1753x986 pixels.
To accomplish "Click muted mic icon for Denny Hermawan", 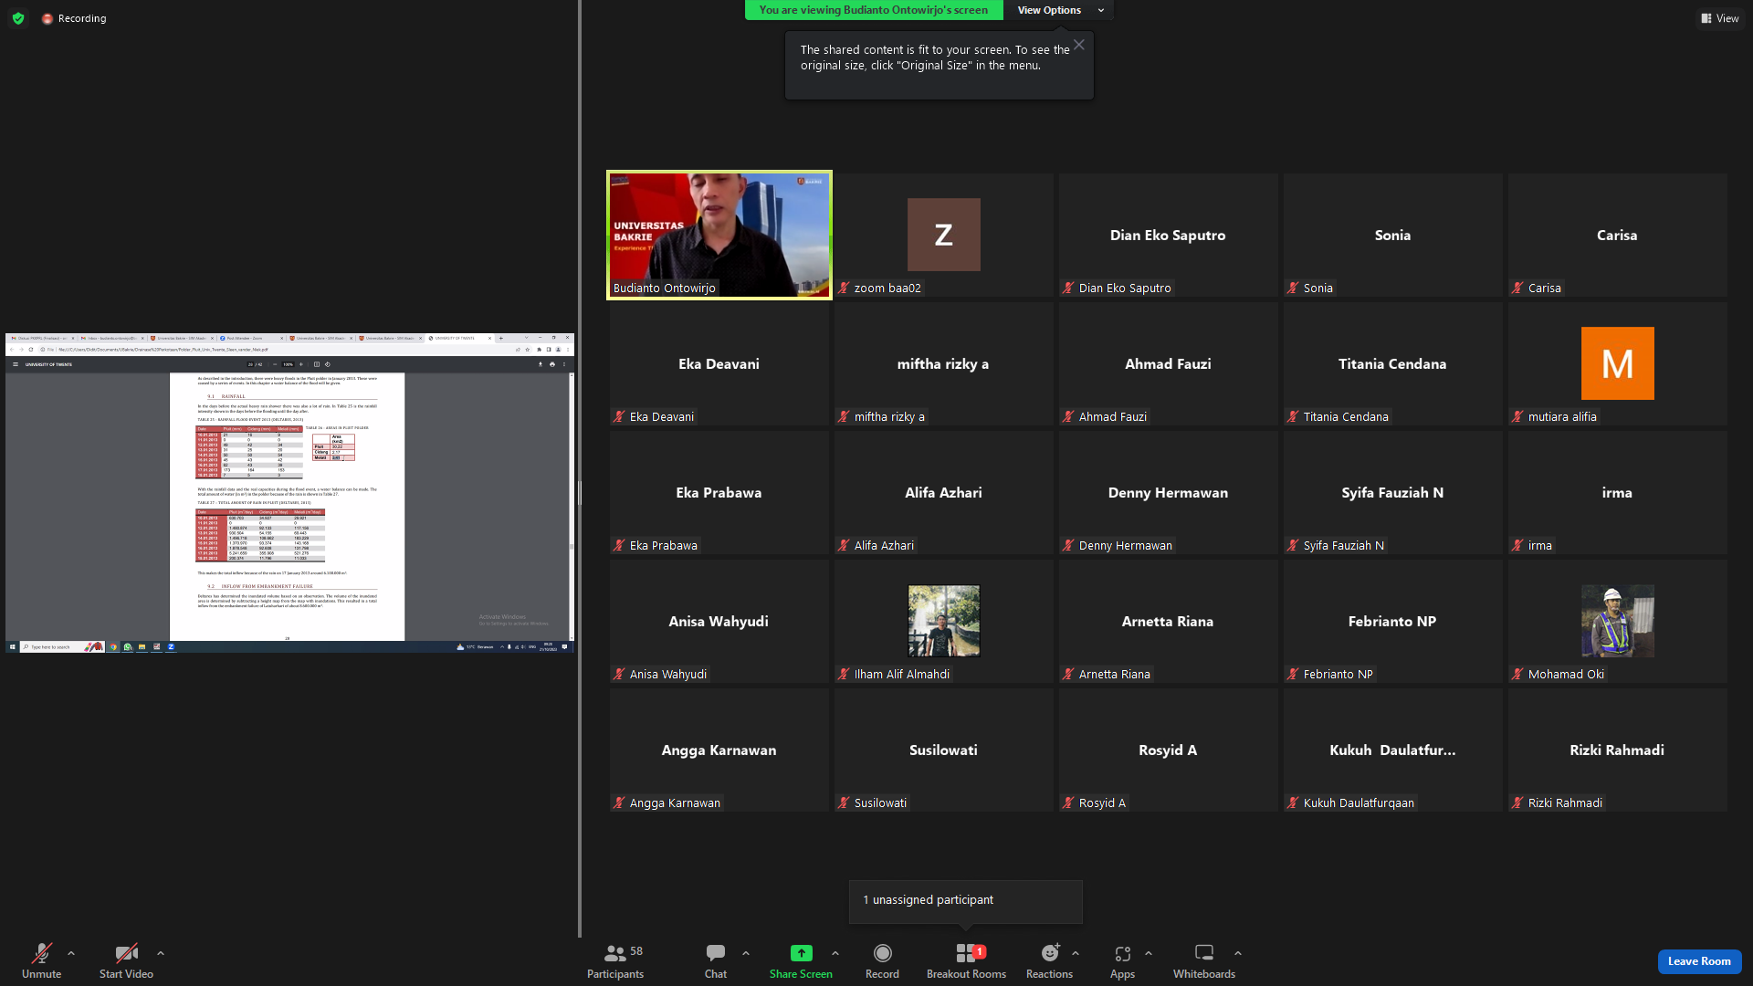I will (1068, 545).
